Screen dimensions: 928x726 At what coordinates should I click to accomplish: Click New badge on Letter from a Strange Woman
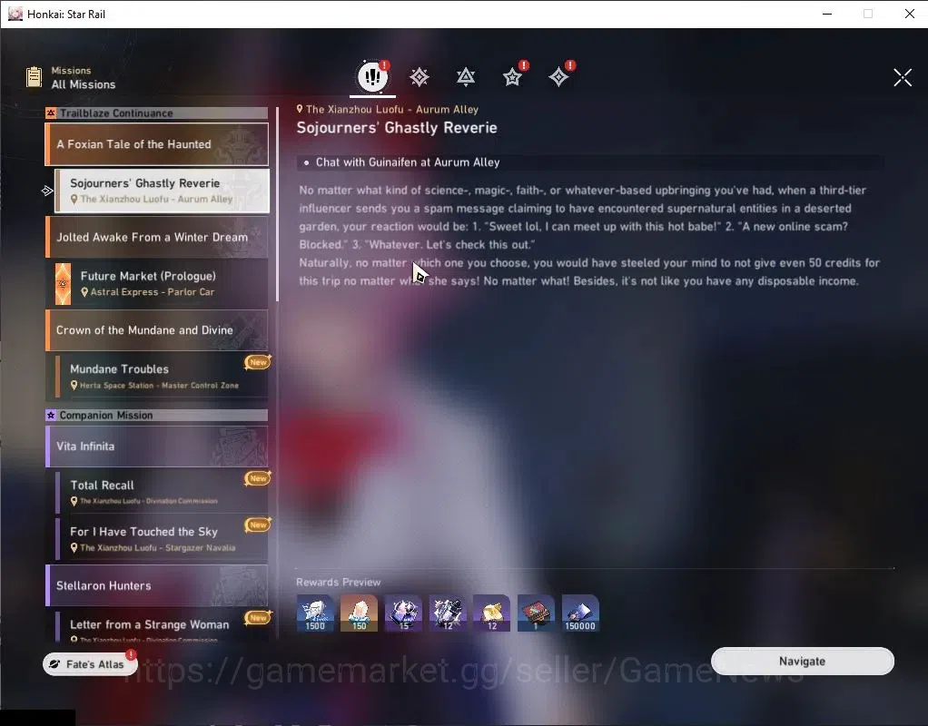point(258,618)
